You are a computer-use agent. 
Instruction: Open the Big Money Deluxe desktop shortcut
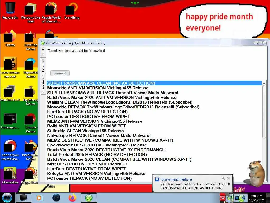[x=31, y=95]
